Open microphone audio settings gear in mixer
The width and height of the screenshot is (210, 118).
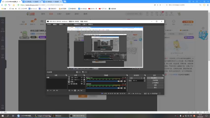(x=125, y=81)
